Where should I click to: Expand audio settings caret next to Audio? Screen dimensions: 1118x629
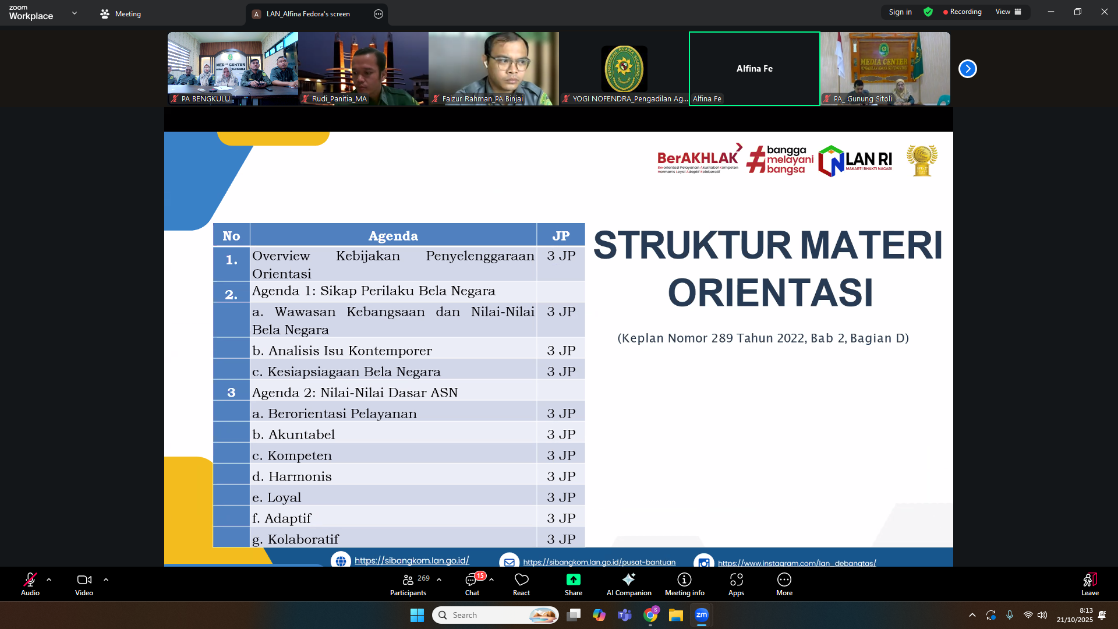[x=49, y=579]
